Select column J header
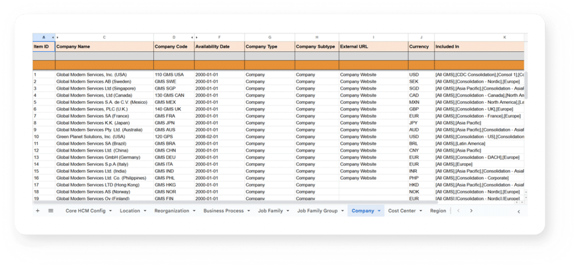This screenshot has height=267, width=577. pyautogui.click(x=421, y=38)
